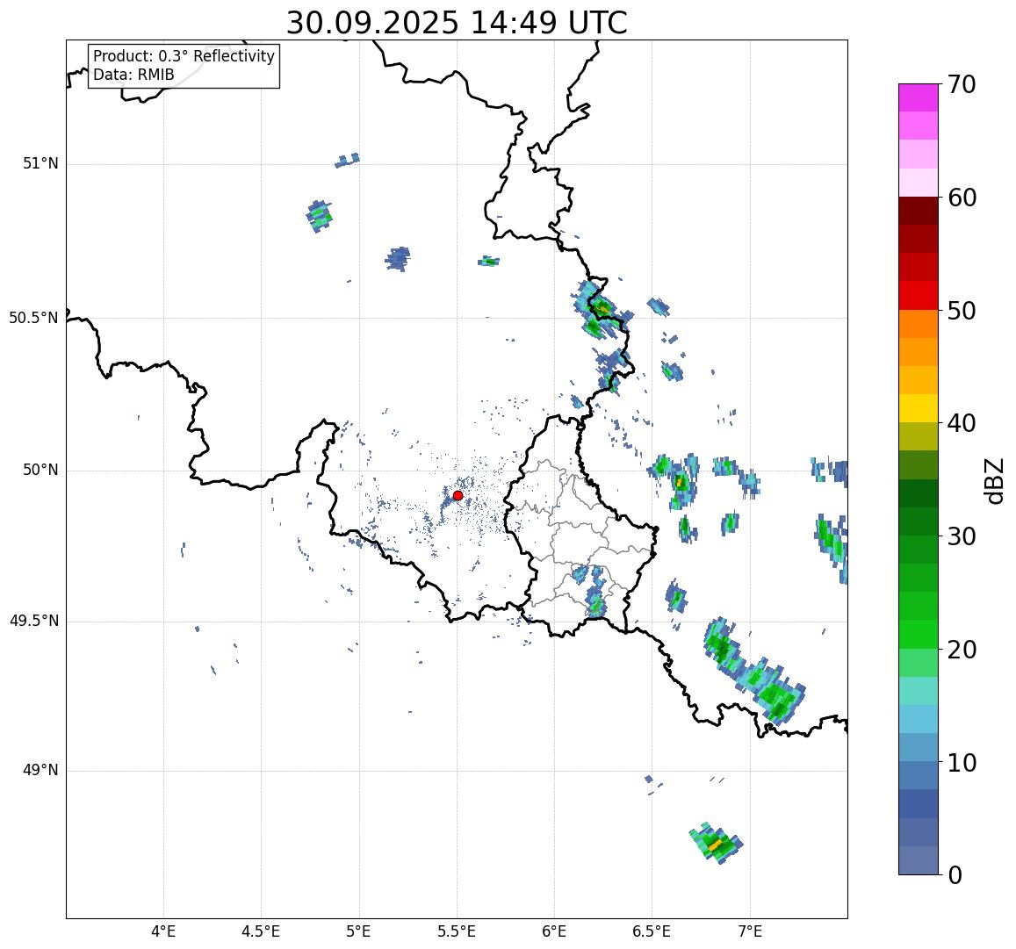Click the 50.5°N latitude label
Screen dimensions: 1016x949
pos(33,318)
